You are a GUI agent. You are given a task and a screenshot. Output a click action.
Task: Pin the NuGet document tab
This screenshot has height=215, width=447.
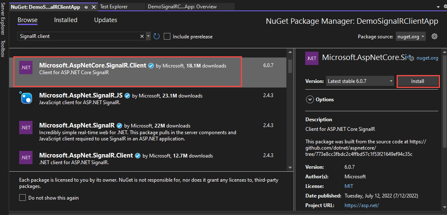[x=86, y=7]
